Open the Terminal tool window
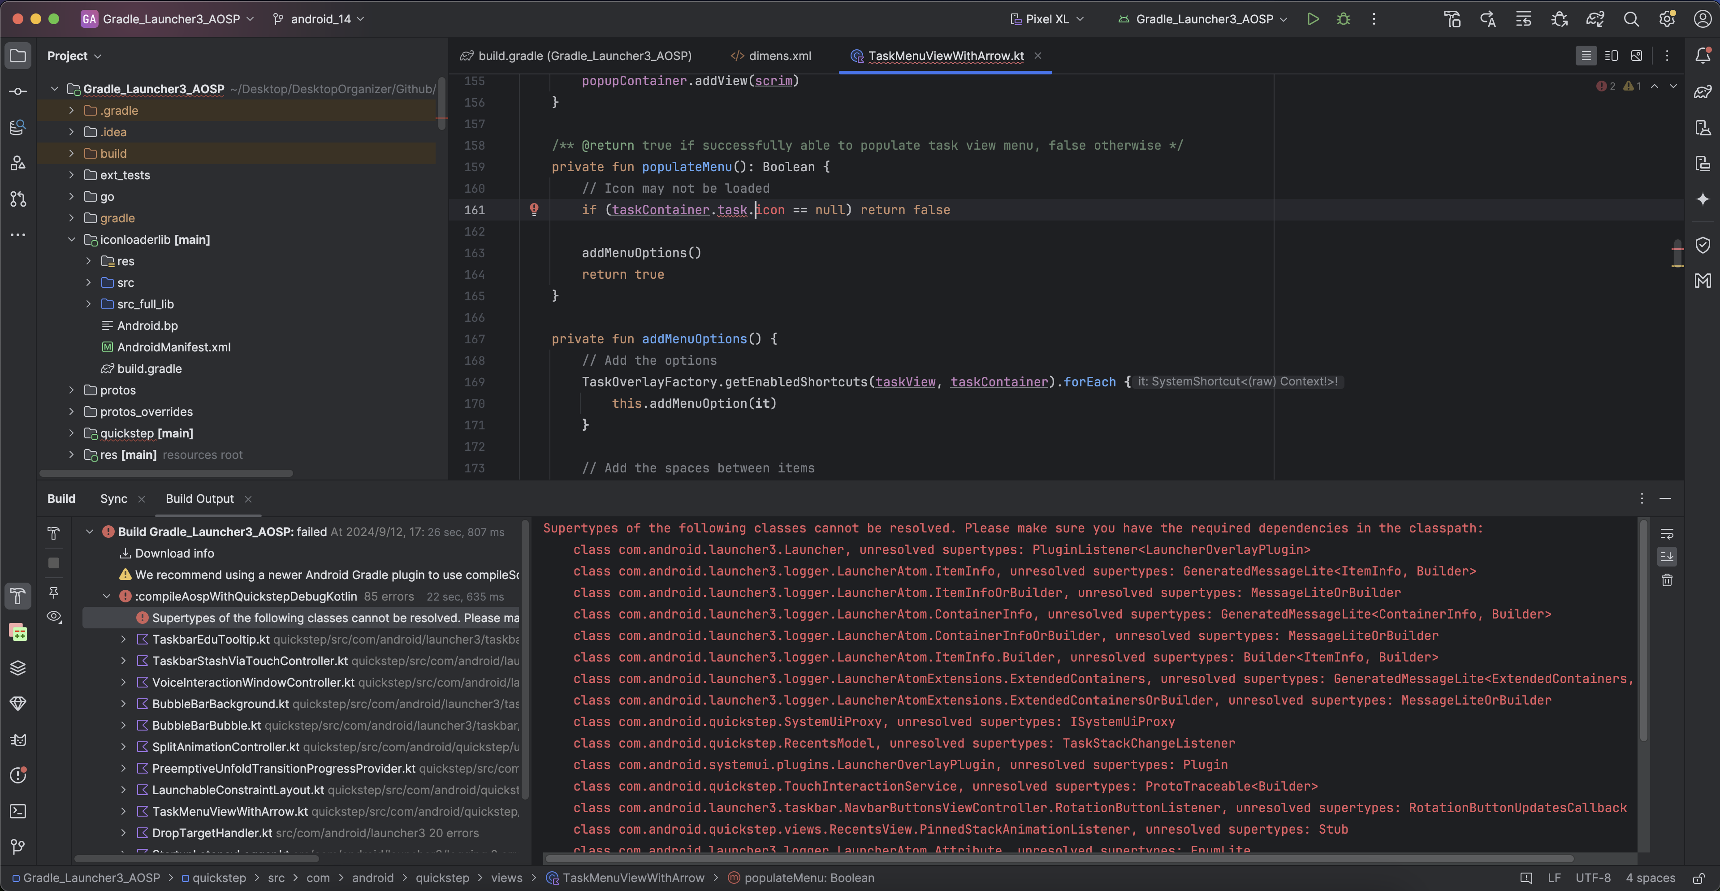 click(18, 811)
